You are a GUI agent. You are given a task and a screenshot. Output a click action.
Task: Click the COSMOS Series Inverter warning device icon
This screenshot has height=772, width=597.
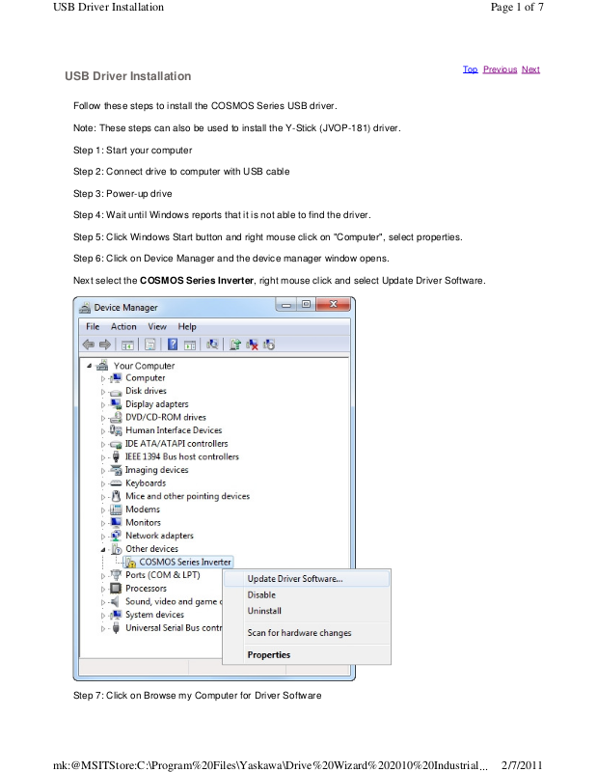130,563
